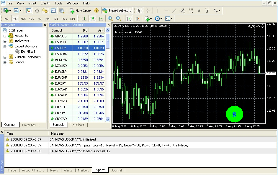Select the MN timeframe button
The height and width of the screenshot is (175, 278).
click(73, 19)
